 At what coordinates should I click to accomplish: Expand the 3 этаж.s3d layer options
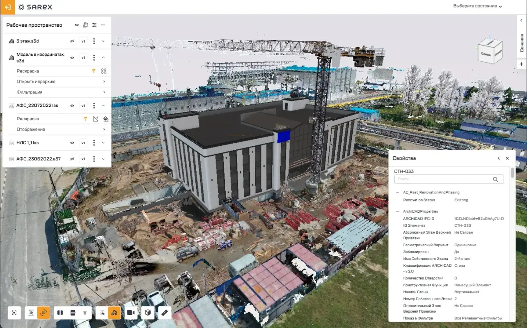point(103,41)
